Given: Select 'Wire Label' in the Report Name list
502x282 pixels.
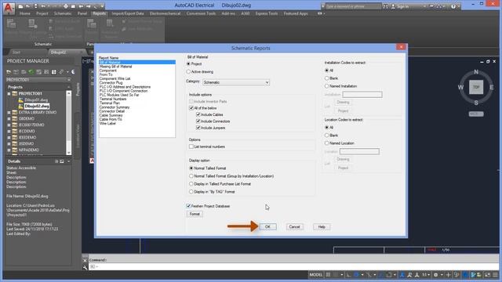Looking at the screenshot, I should pos(107,124).
